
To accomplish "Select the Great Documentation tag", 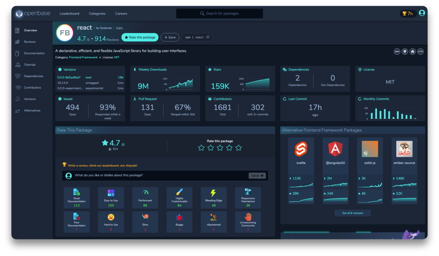I will pyautogui.click(x=77, y=198).
